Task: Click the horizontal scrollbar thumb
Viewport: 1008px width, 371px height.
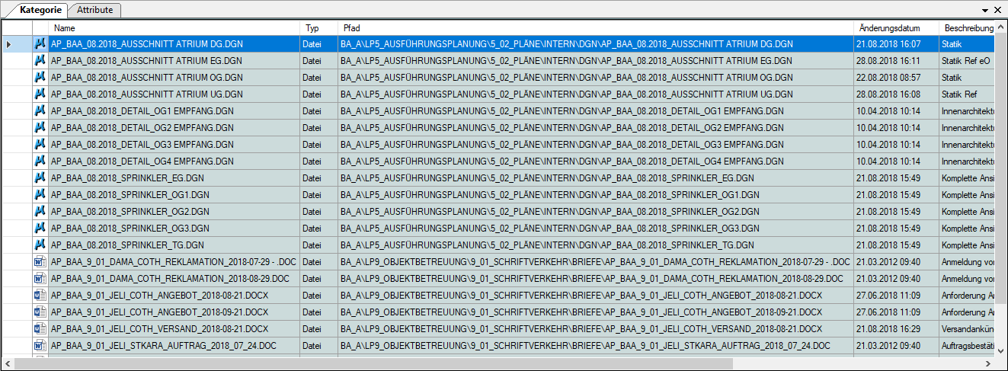Action: 373,364
